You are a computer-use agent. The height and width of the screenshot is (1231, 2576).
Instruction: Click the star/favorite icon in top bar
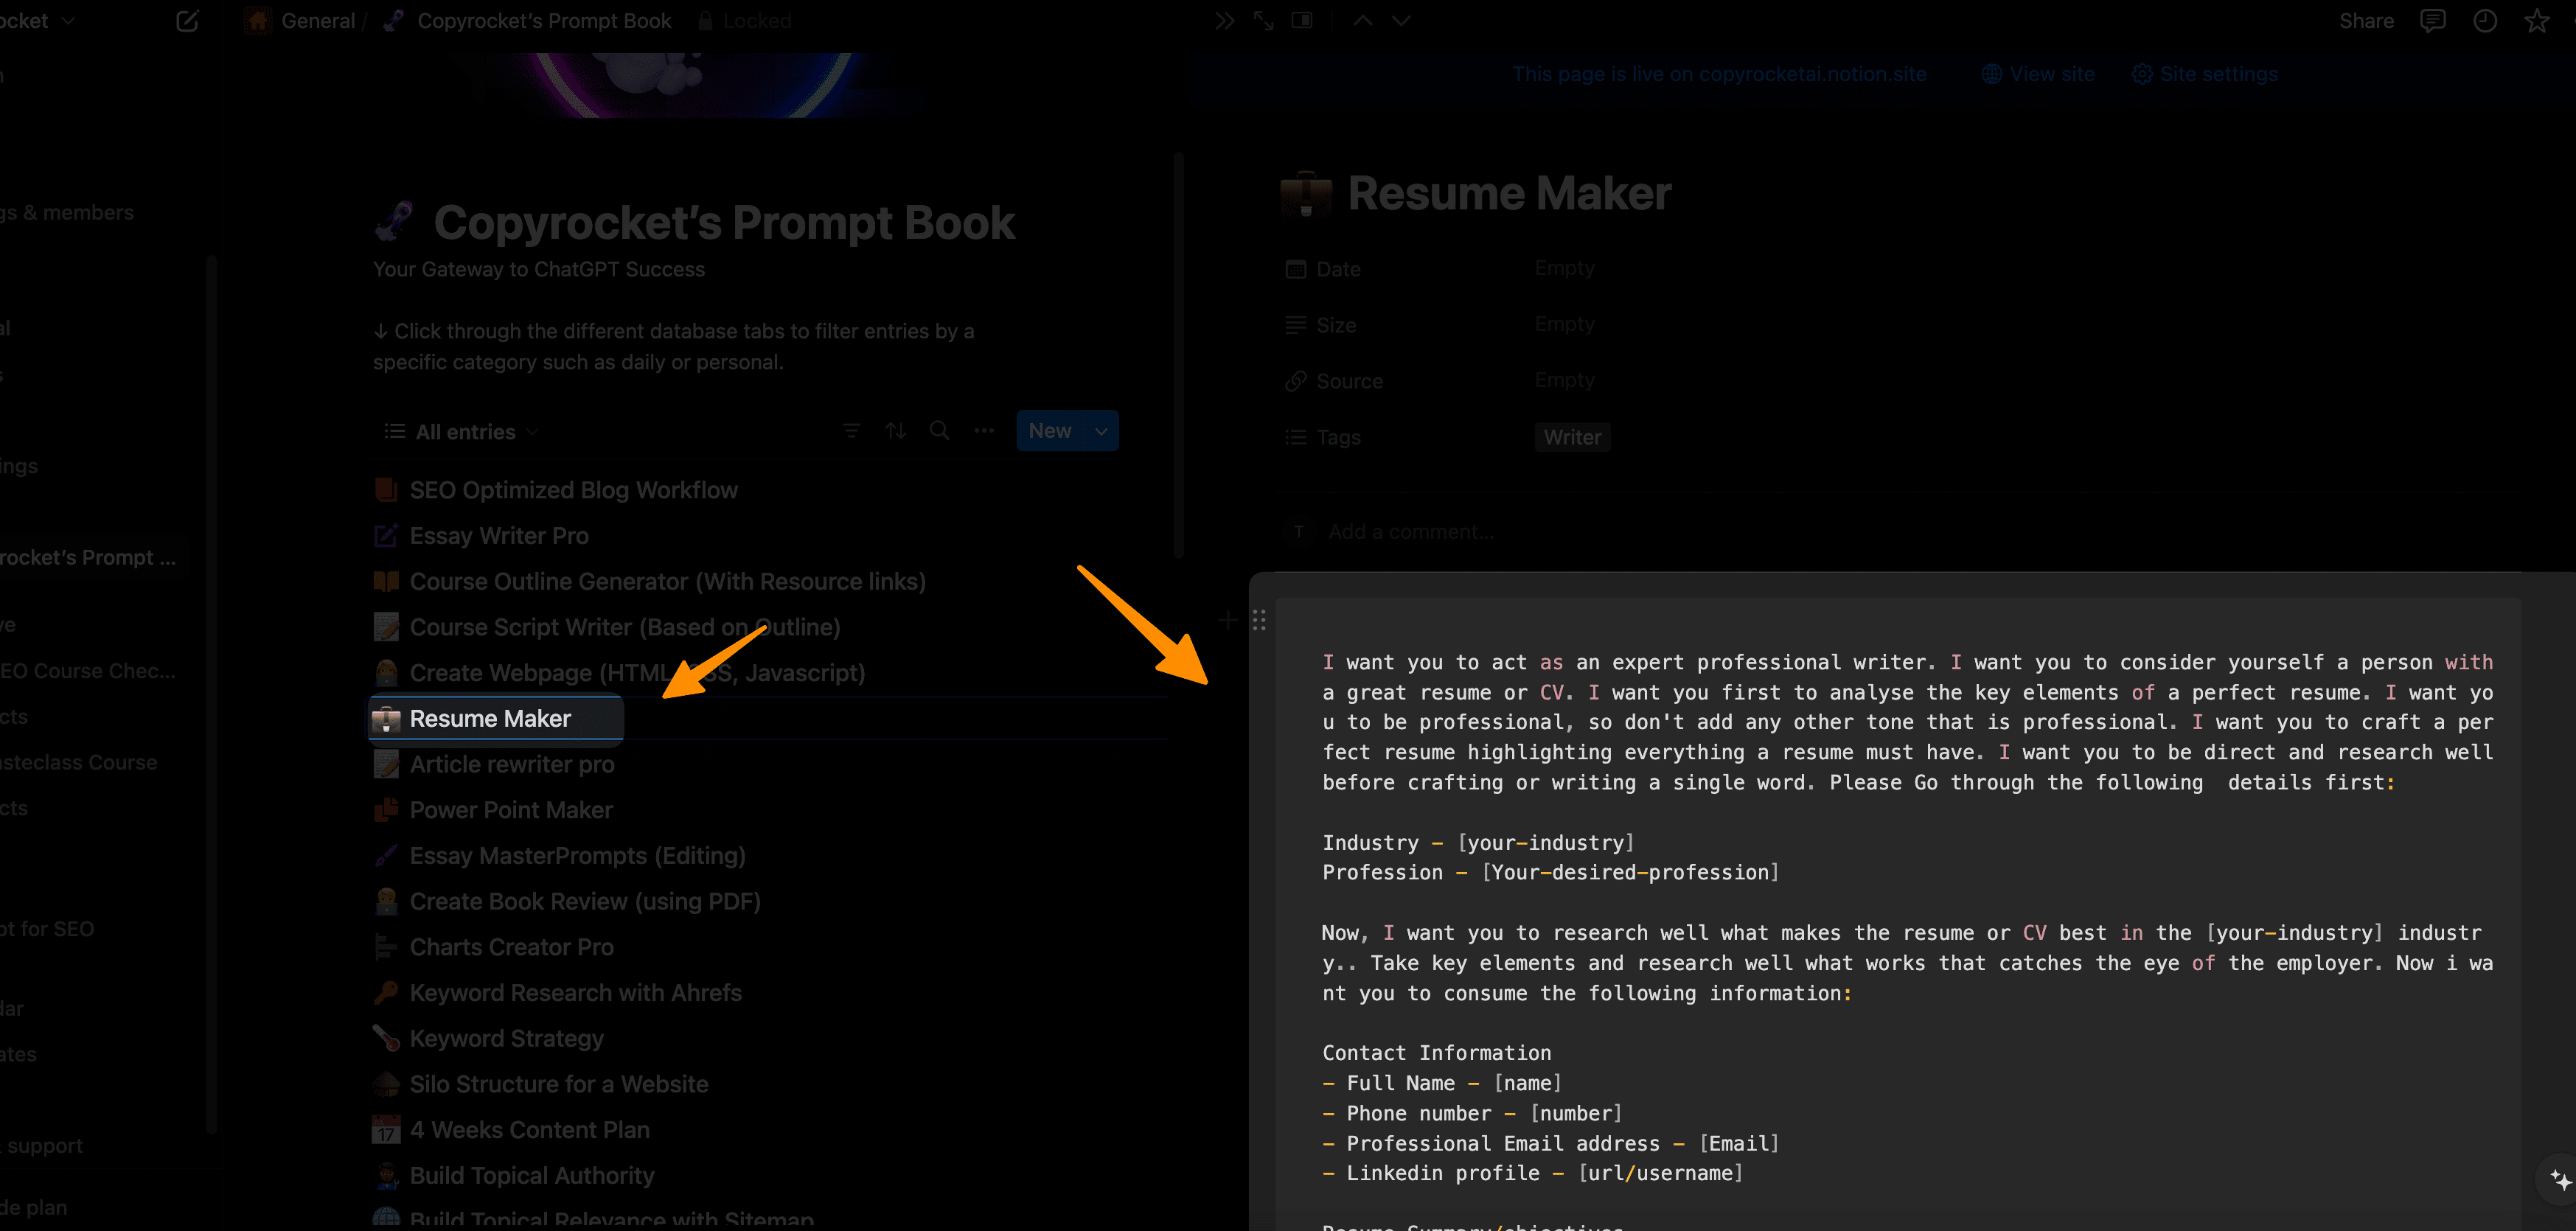pyautogui.click(x=2535, y=20)
